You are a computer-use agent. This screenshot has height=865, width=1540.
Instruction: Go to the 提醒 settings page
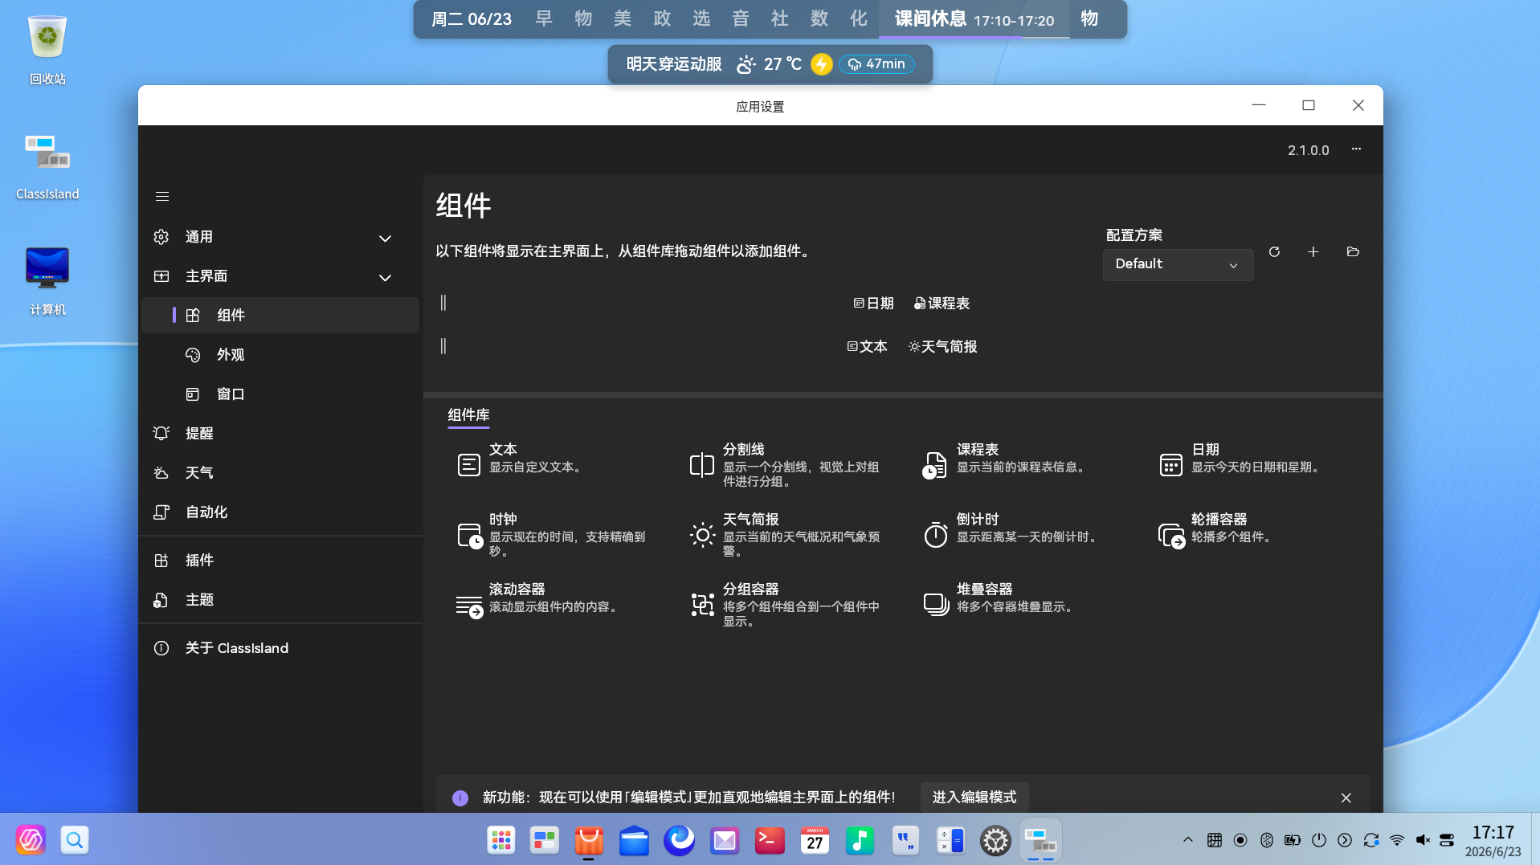[280, 434]
